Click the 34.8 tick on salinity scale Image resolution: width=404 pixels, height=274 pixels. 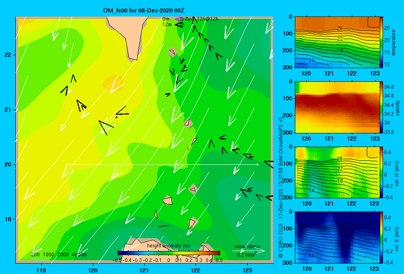(389, 87)
